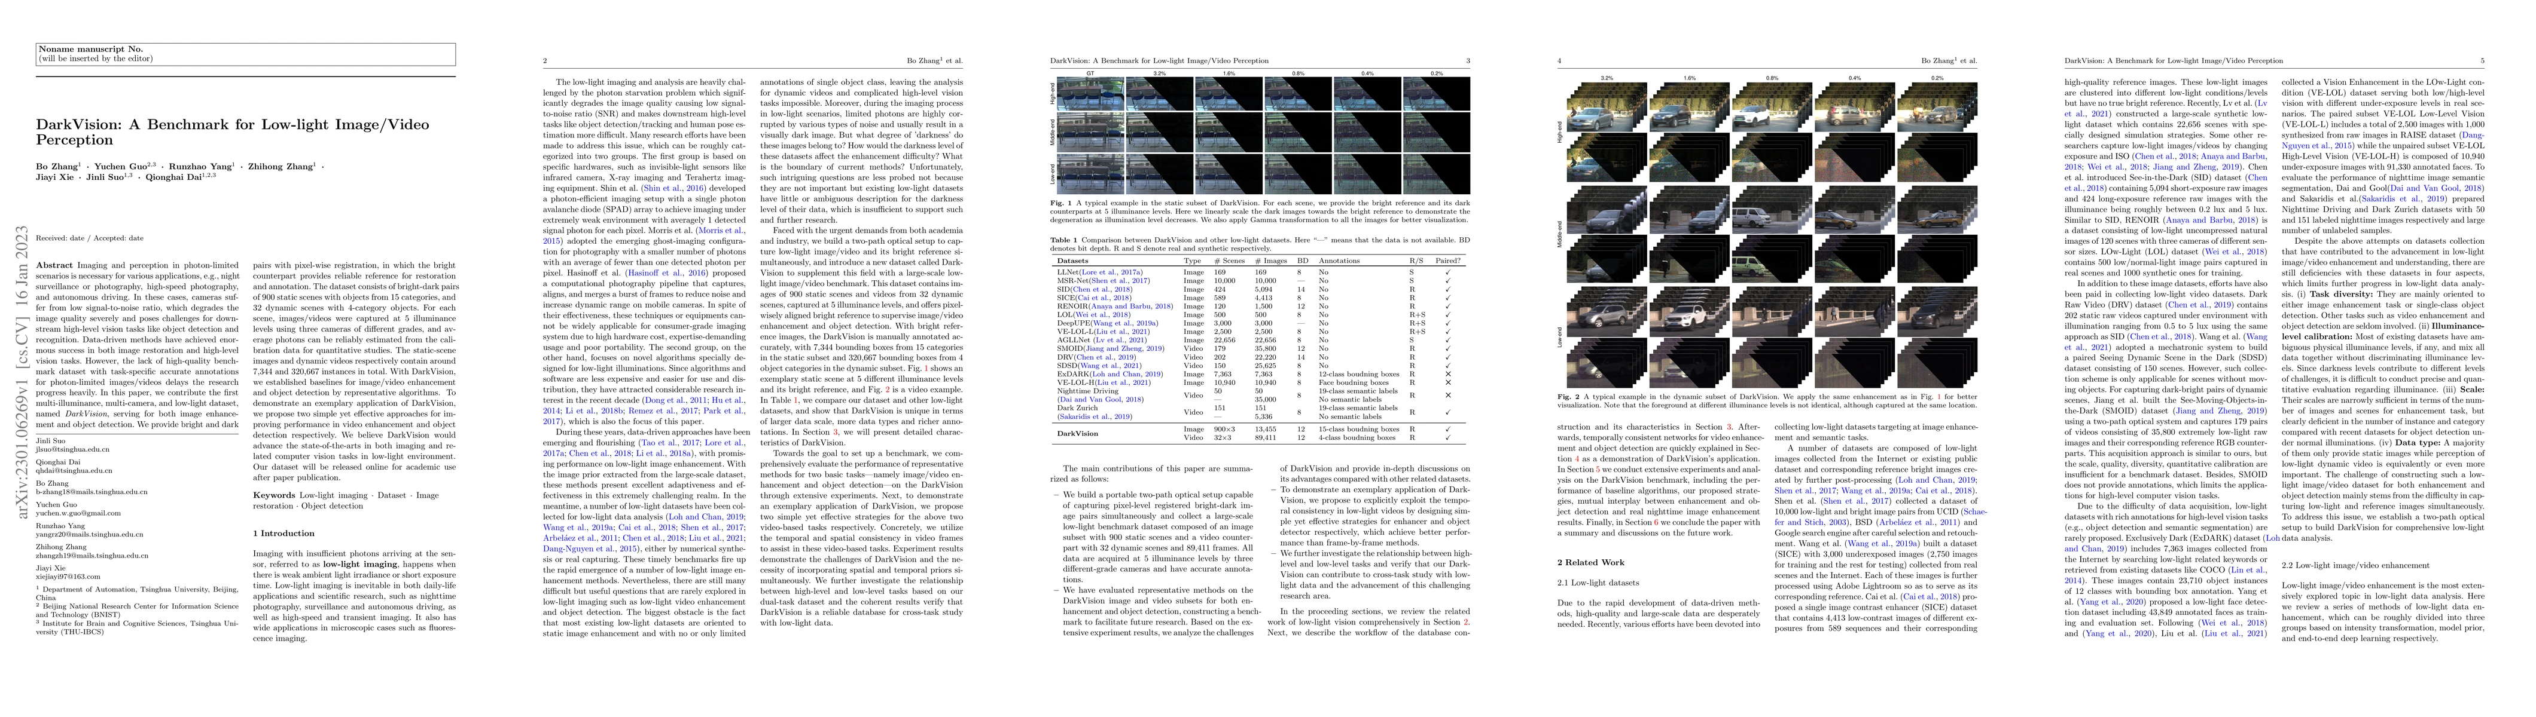
Task: Click the email yuchen.w.guo@gmail.com
Action: click(x=79, y=513)
